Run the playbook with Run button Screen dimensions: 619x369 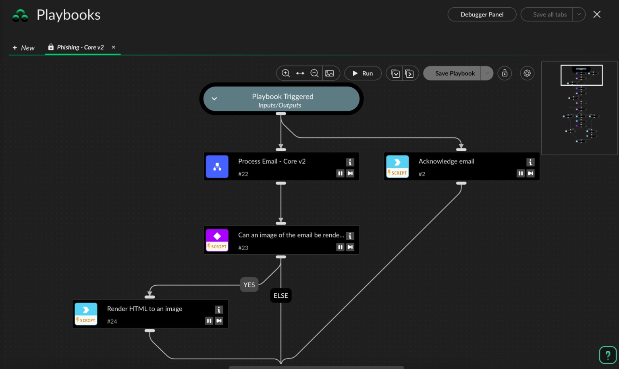pos(363,73)
